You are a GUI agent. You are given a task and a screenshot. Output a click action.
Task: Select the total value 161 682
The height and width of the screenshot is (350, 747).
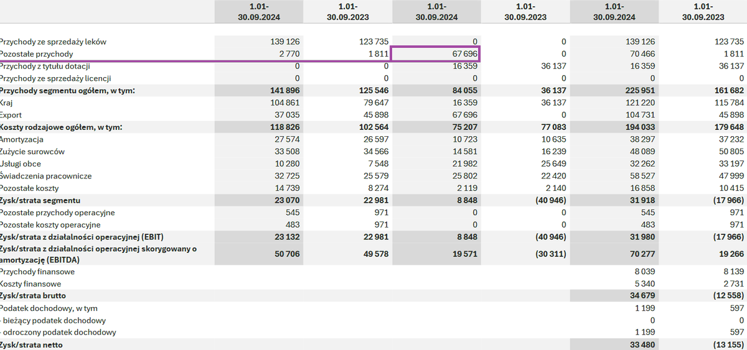coord(729,91)
